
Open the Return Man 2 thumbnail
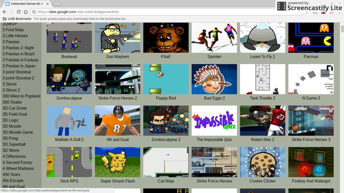(x=263, y=121)
